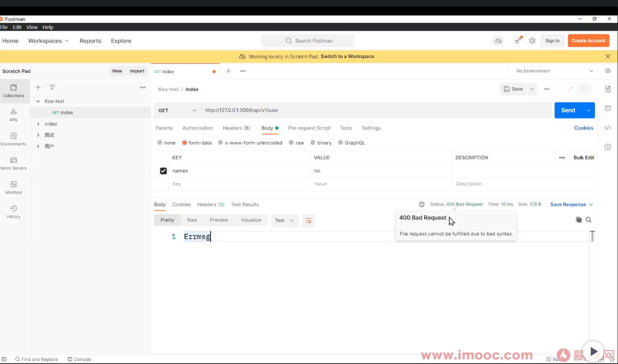Add a new request tab
This screenshot has height=364, width=618.
[x=228, y=71]
